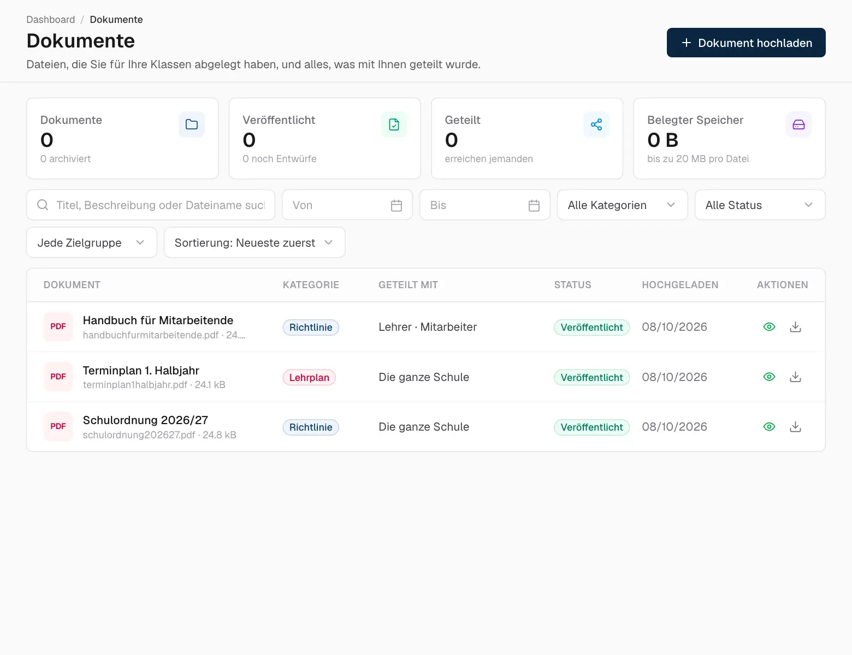Go to Dashboard breadcrumb link

[51, 20]
